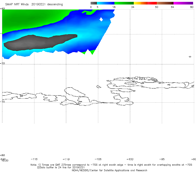Screen dimensions: 196x172
Task: Click the longitude label '-105'
Action: 98,159
